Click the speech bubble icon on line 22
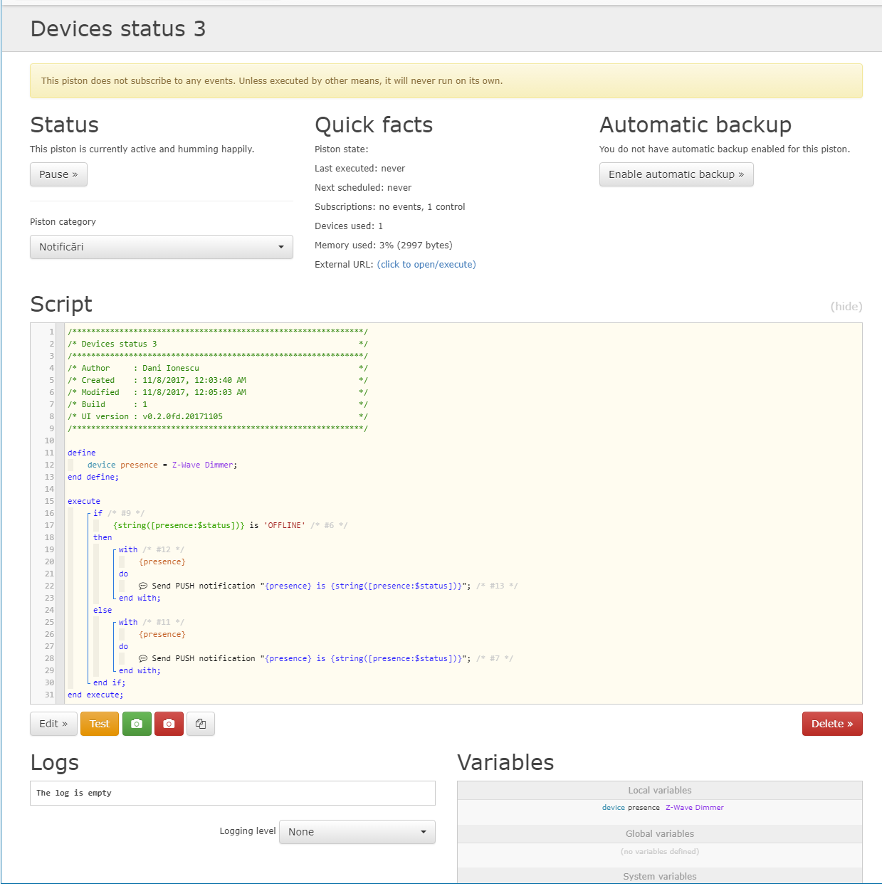 143,586
